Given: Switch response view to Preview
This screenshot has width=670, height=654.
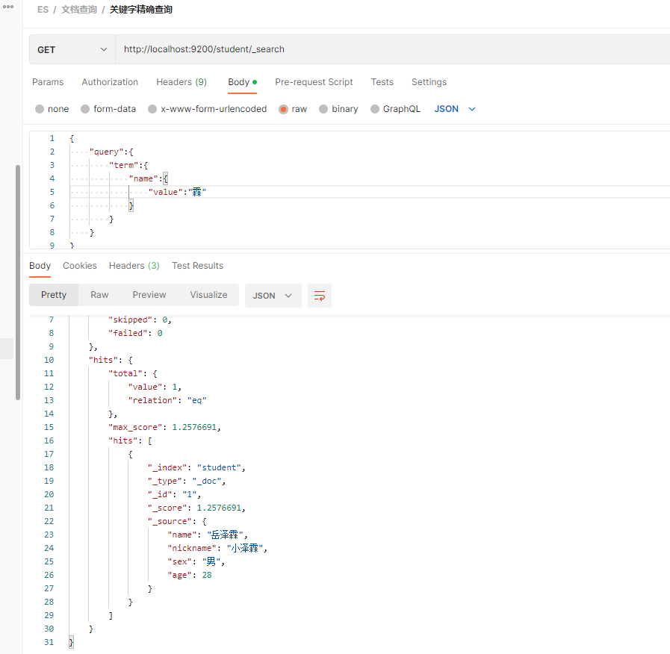Looking at the screenshot, I should pos(149,295).
